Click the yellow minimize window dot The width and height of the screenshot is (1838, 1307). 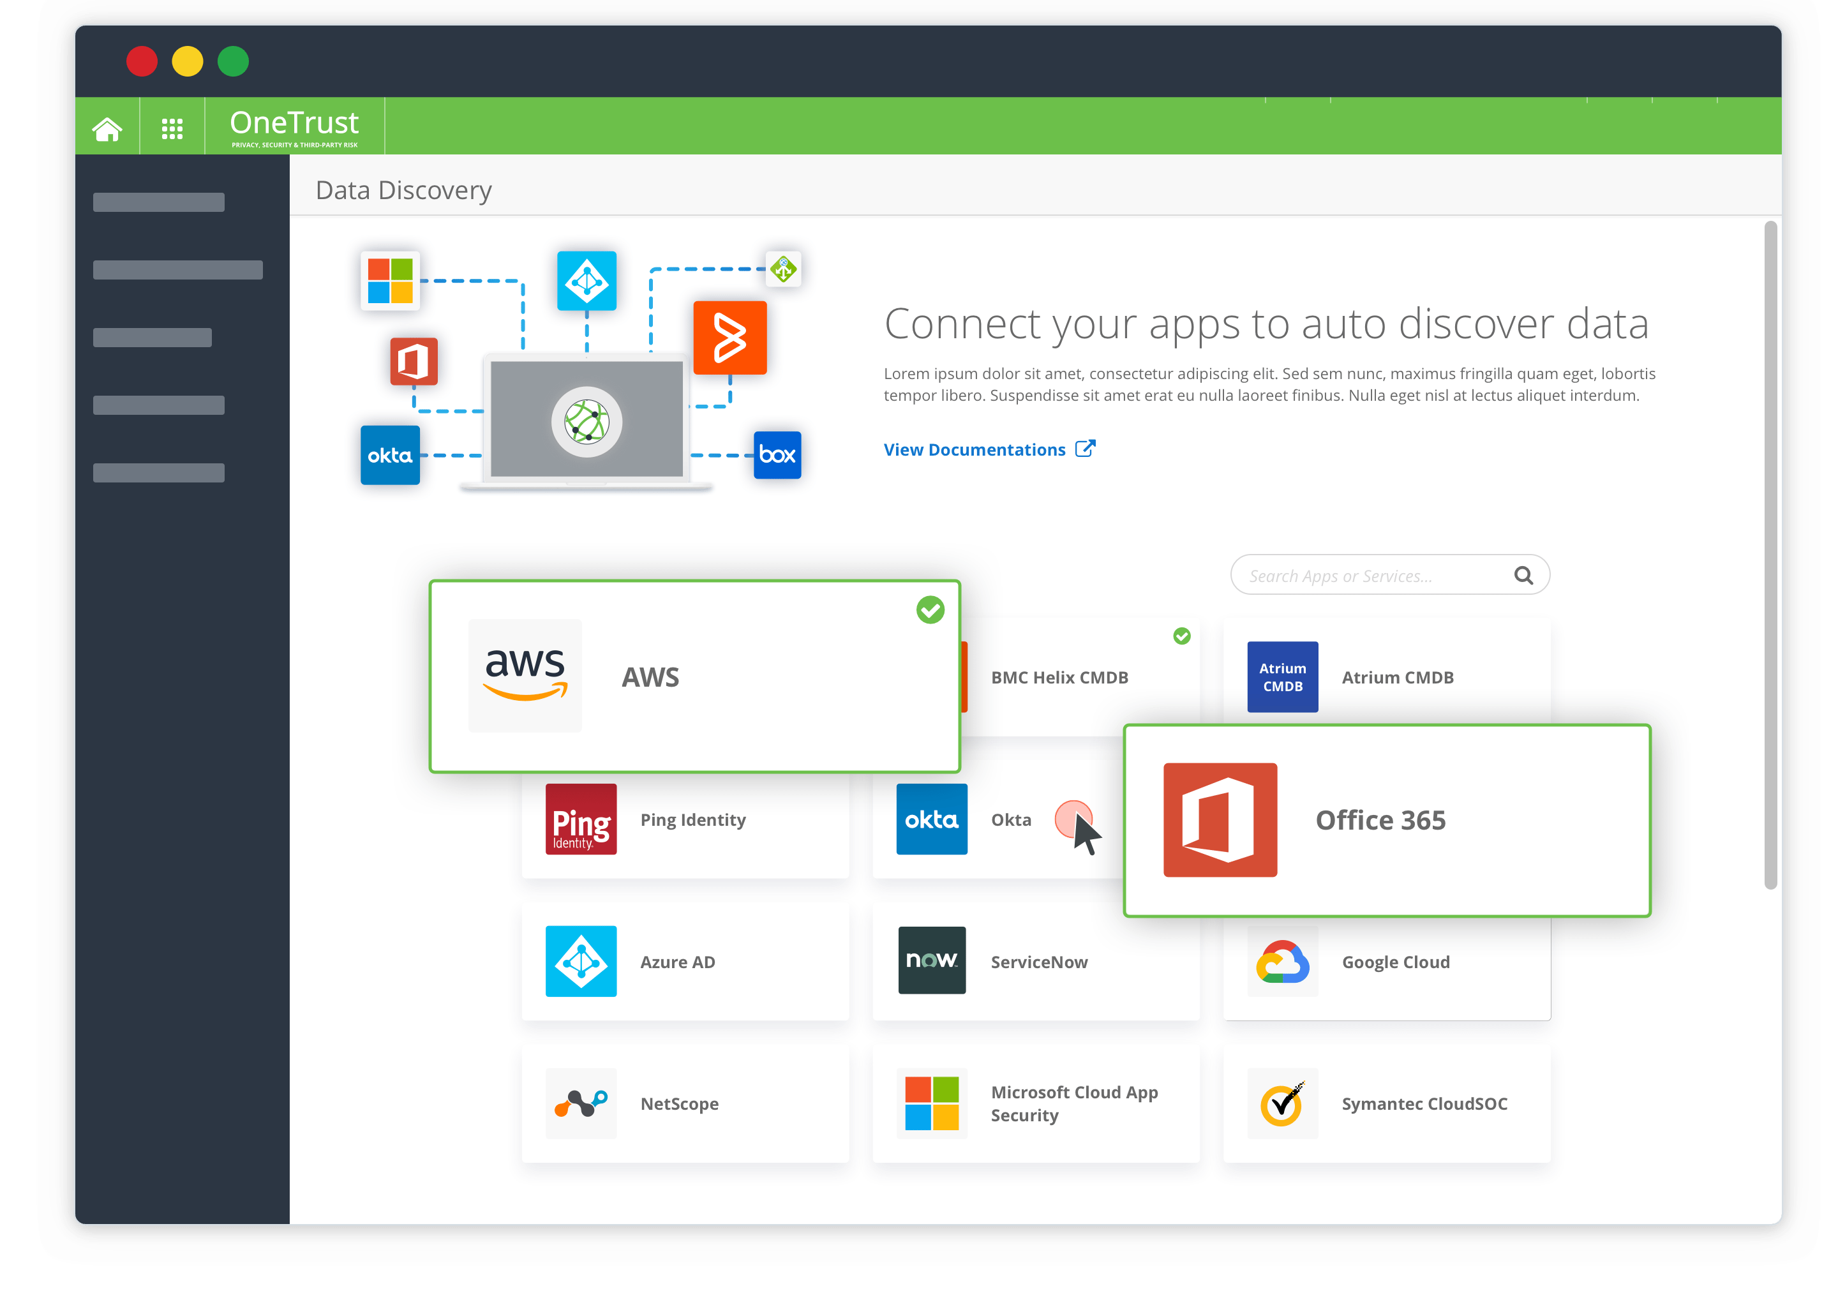[x=187, y=61]
